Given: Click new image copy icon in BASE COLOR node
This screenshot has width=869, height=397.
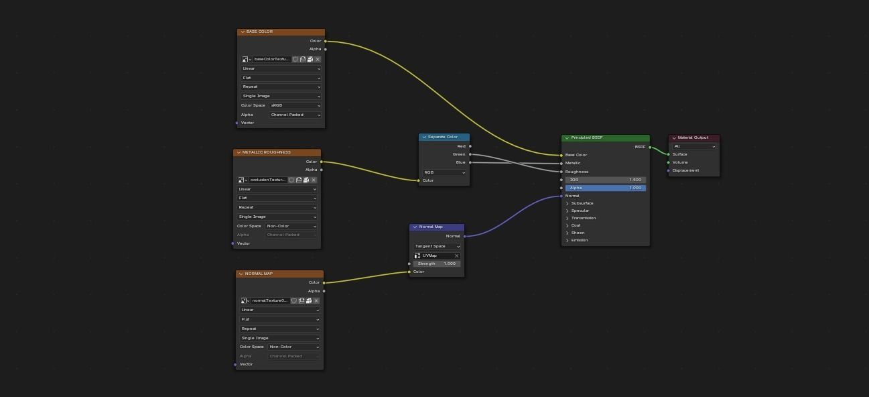Looking at the screenshot, I should click(x=303, y=59).
